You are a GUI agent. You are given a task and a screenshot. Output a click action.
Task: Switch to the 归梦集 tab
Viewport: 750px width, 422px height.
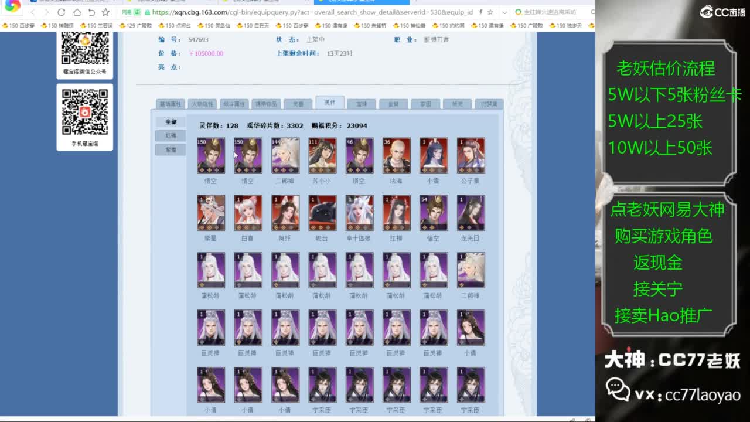tap(489, 104)
